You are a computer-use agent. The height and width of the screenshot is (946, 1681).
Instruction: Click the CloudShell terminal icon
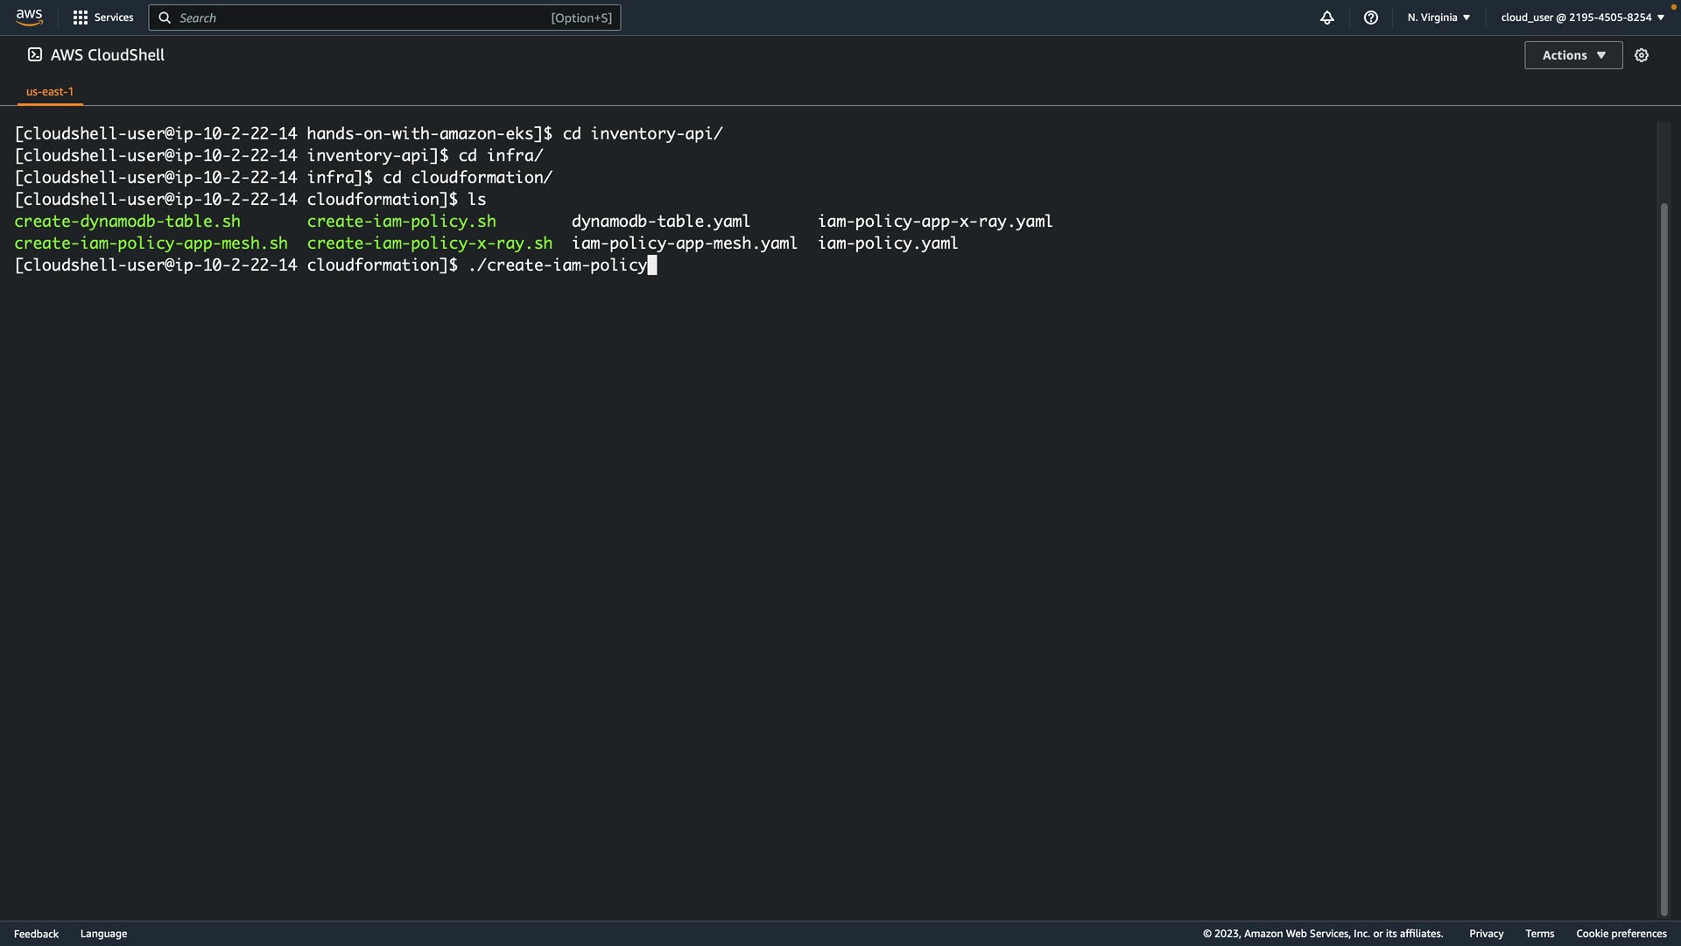(x=35, y=55)
